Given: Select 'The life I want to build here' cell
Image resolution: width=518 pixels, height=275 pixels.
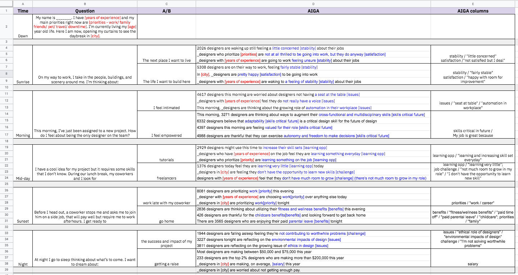Looking at the screenshot, I should [167, 74].
